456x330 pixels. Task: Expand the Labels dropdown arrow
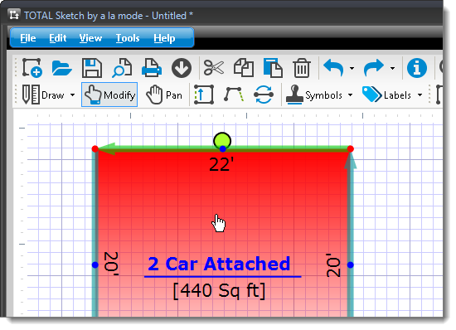(x=420, y=95)
